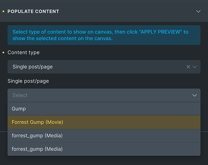Pick the last forrest_gump (Media) option

pyautogui.click(x=104, y=149)
